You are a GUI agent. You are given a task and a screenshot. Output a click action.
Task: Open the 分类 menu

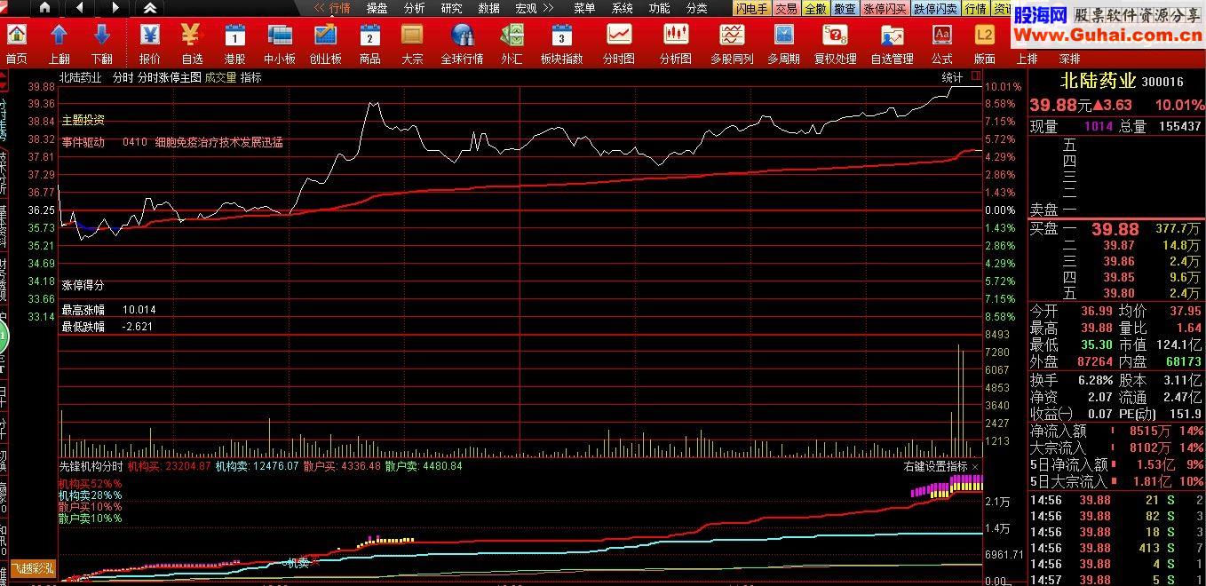[x=697, y=8]
